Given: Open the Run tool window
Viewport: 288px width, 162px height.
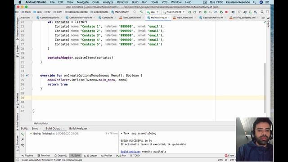Looking at the screenshot, I should (121, 156).
